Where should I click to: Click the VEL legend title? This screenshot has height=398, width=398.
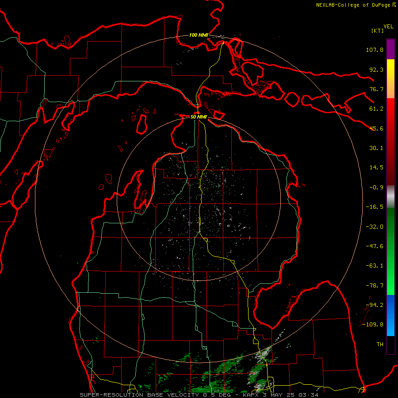389,27
